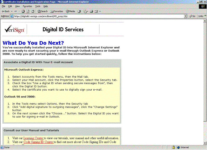Screen dimensions: 207x150
Task: Click the scrollbar down arrow
Action: click(x=205, y=143)
